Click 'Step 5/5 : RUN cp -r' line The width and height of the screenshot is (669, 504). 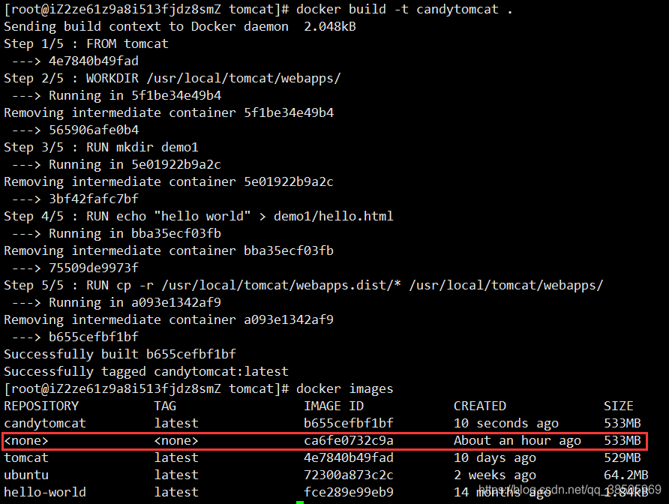pyautogui.click(x=303, y=285)
